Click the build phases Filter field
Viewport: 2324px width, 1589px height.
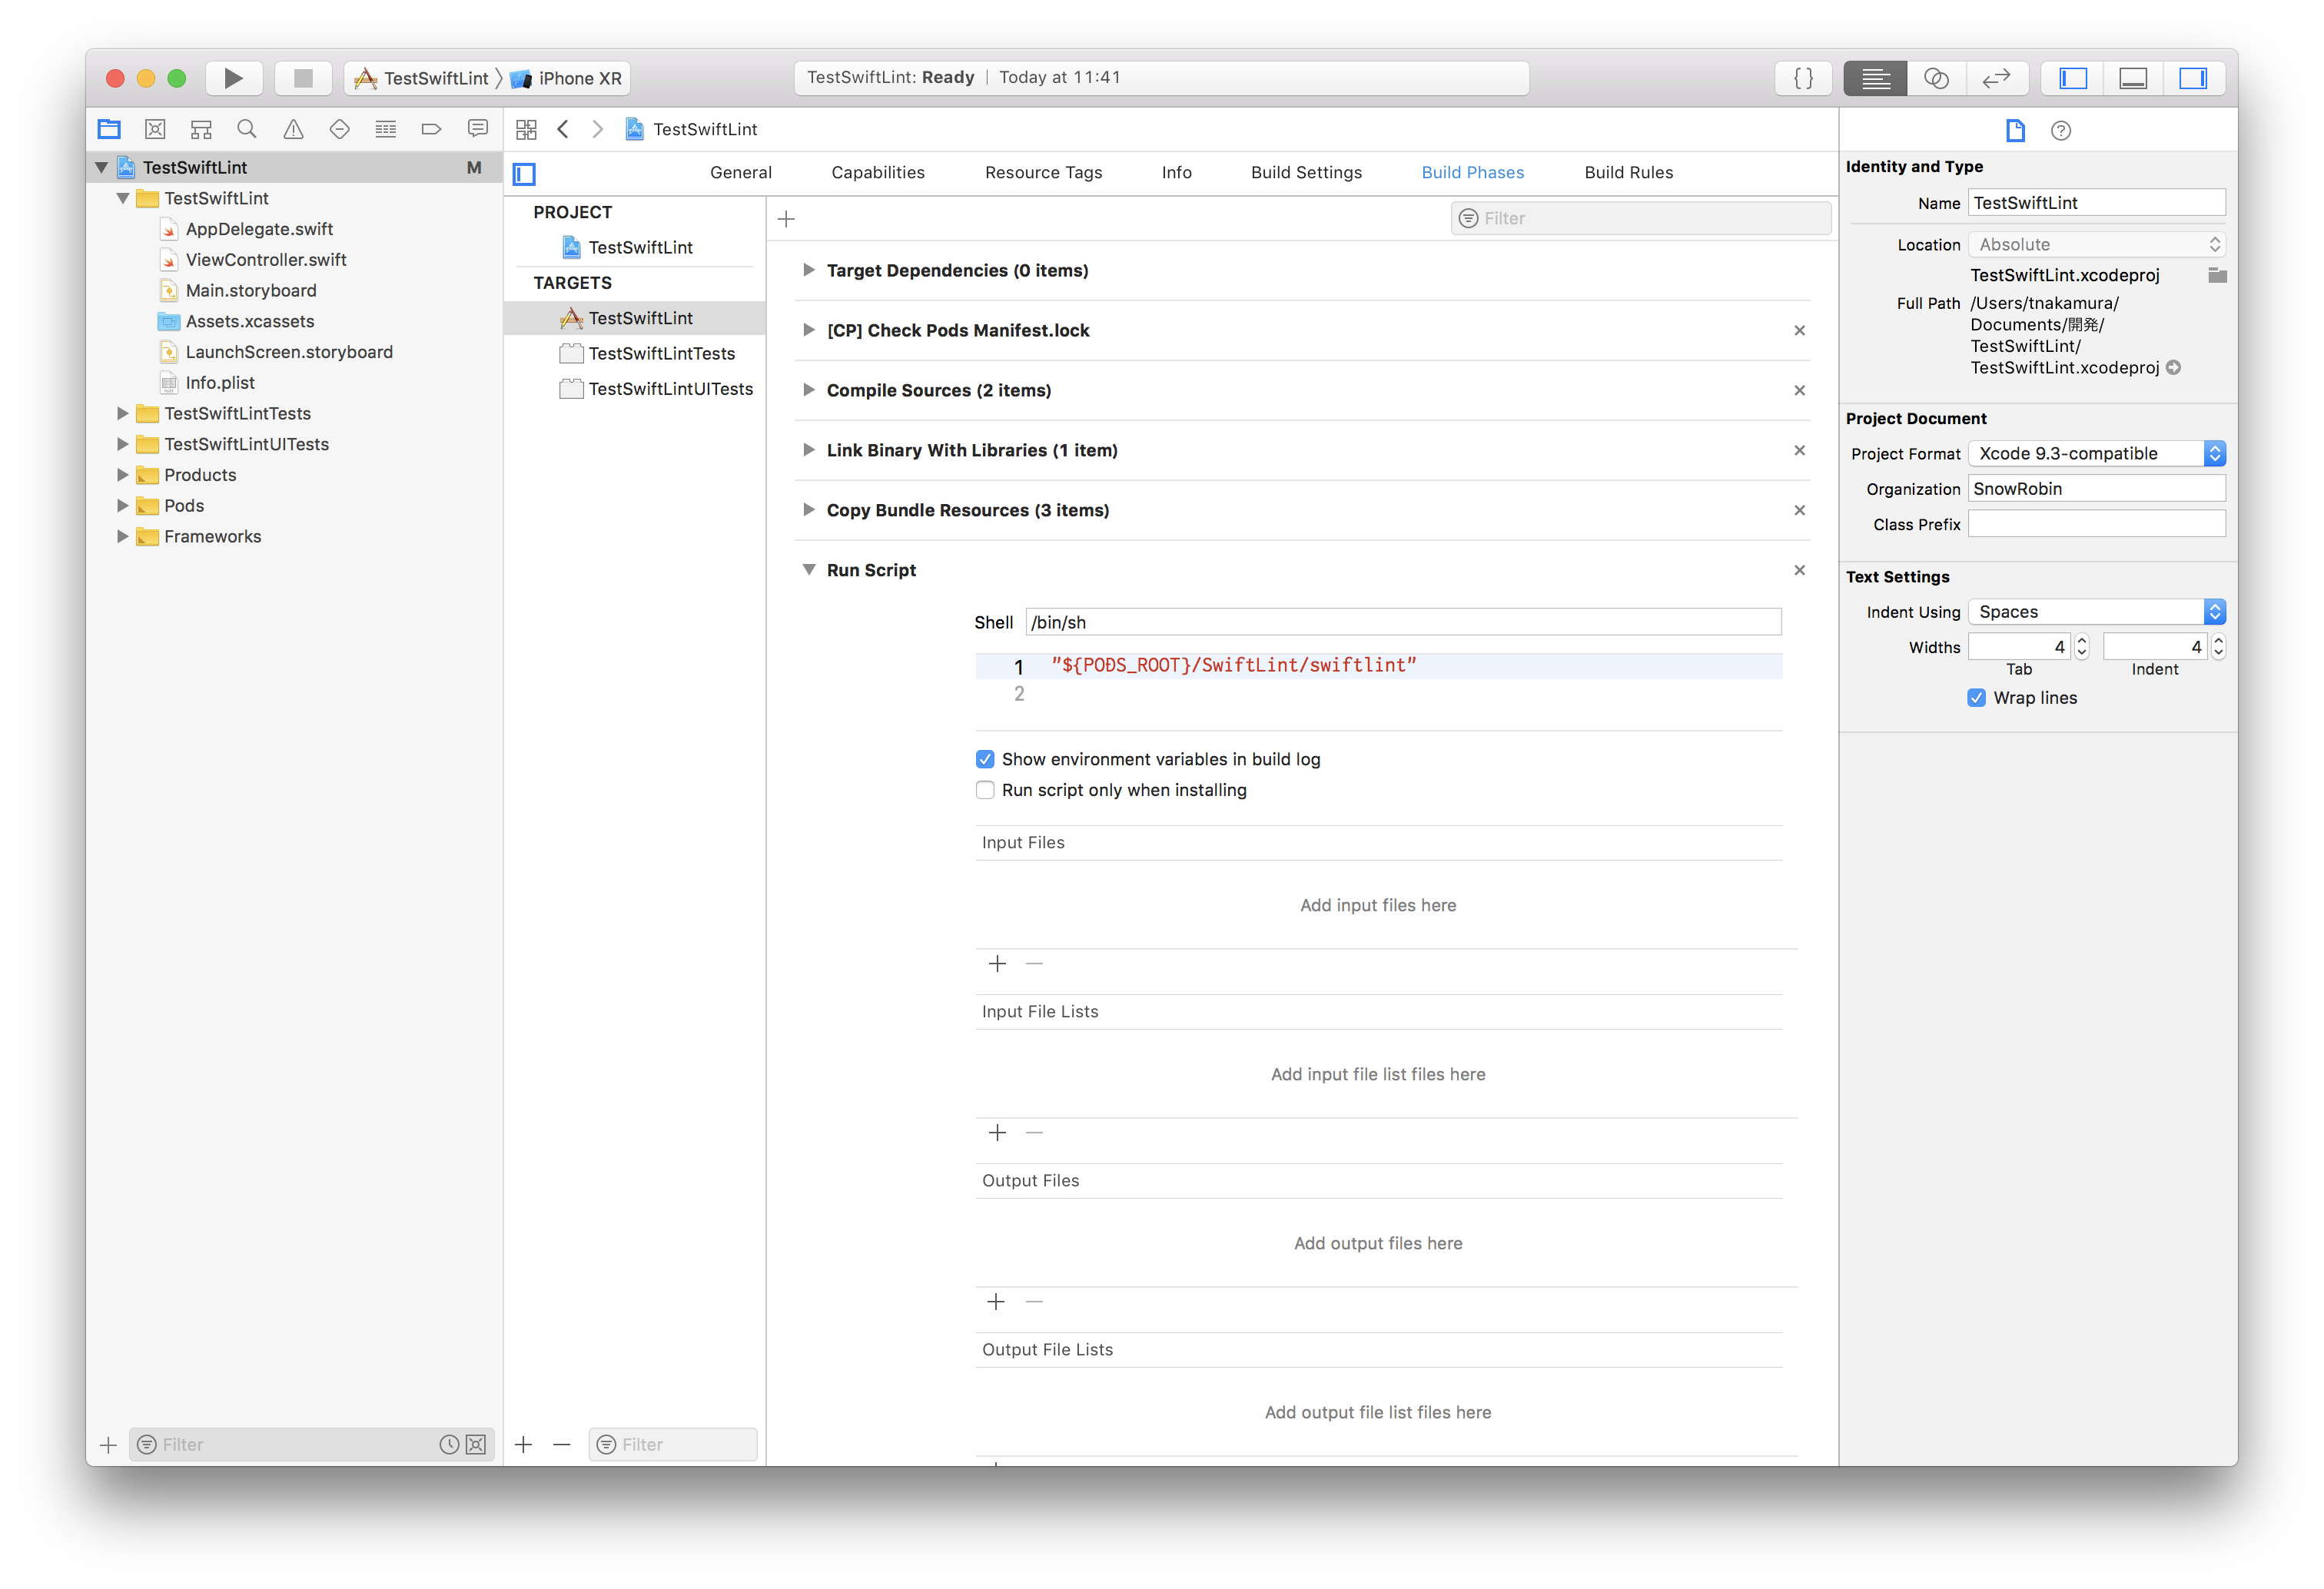(x=1640, y=219)
